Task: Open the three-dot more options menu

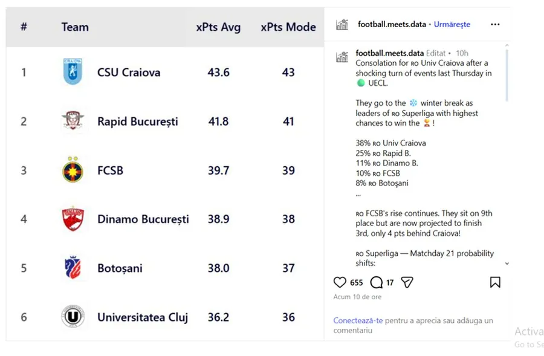Action: 495,25
